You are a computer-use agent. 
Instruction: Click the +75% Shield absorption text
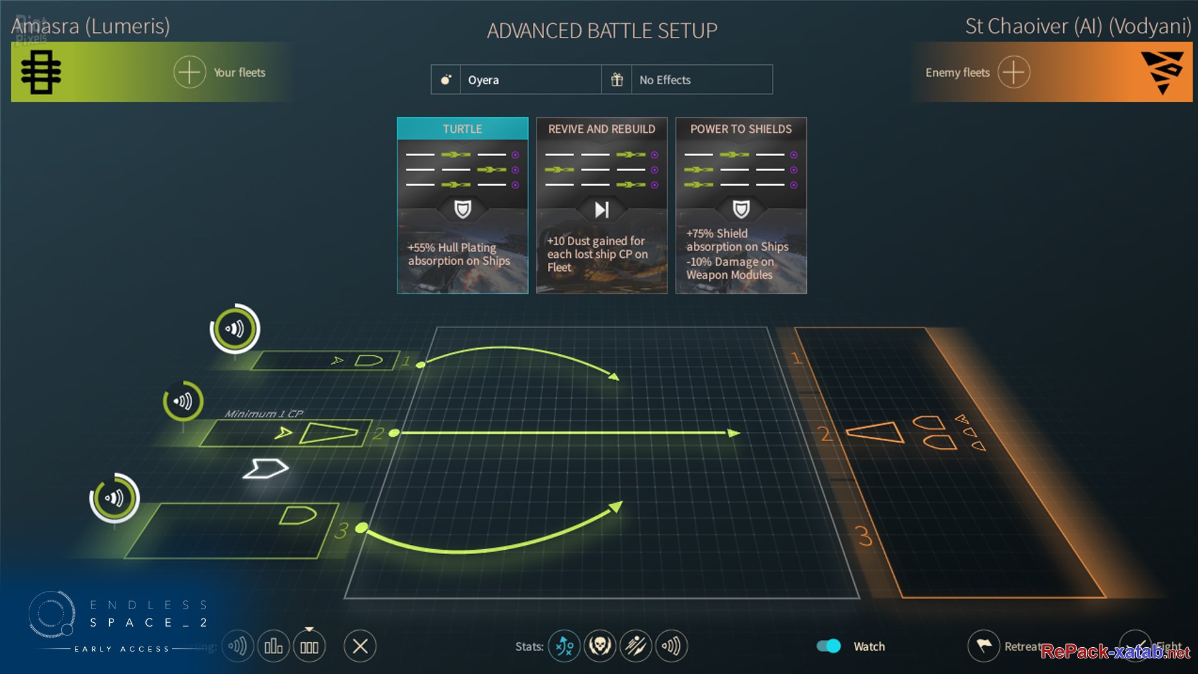pos(737,240)
